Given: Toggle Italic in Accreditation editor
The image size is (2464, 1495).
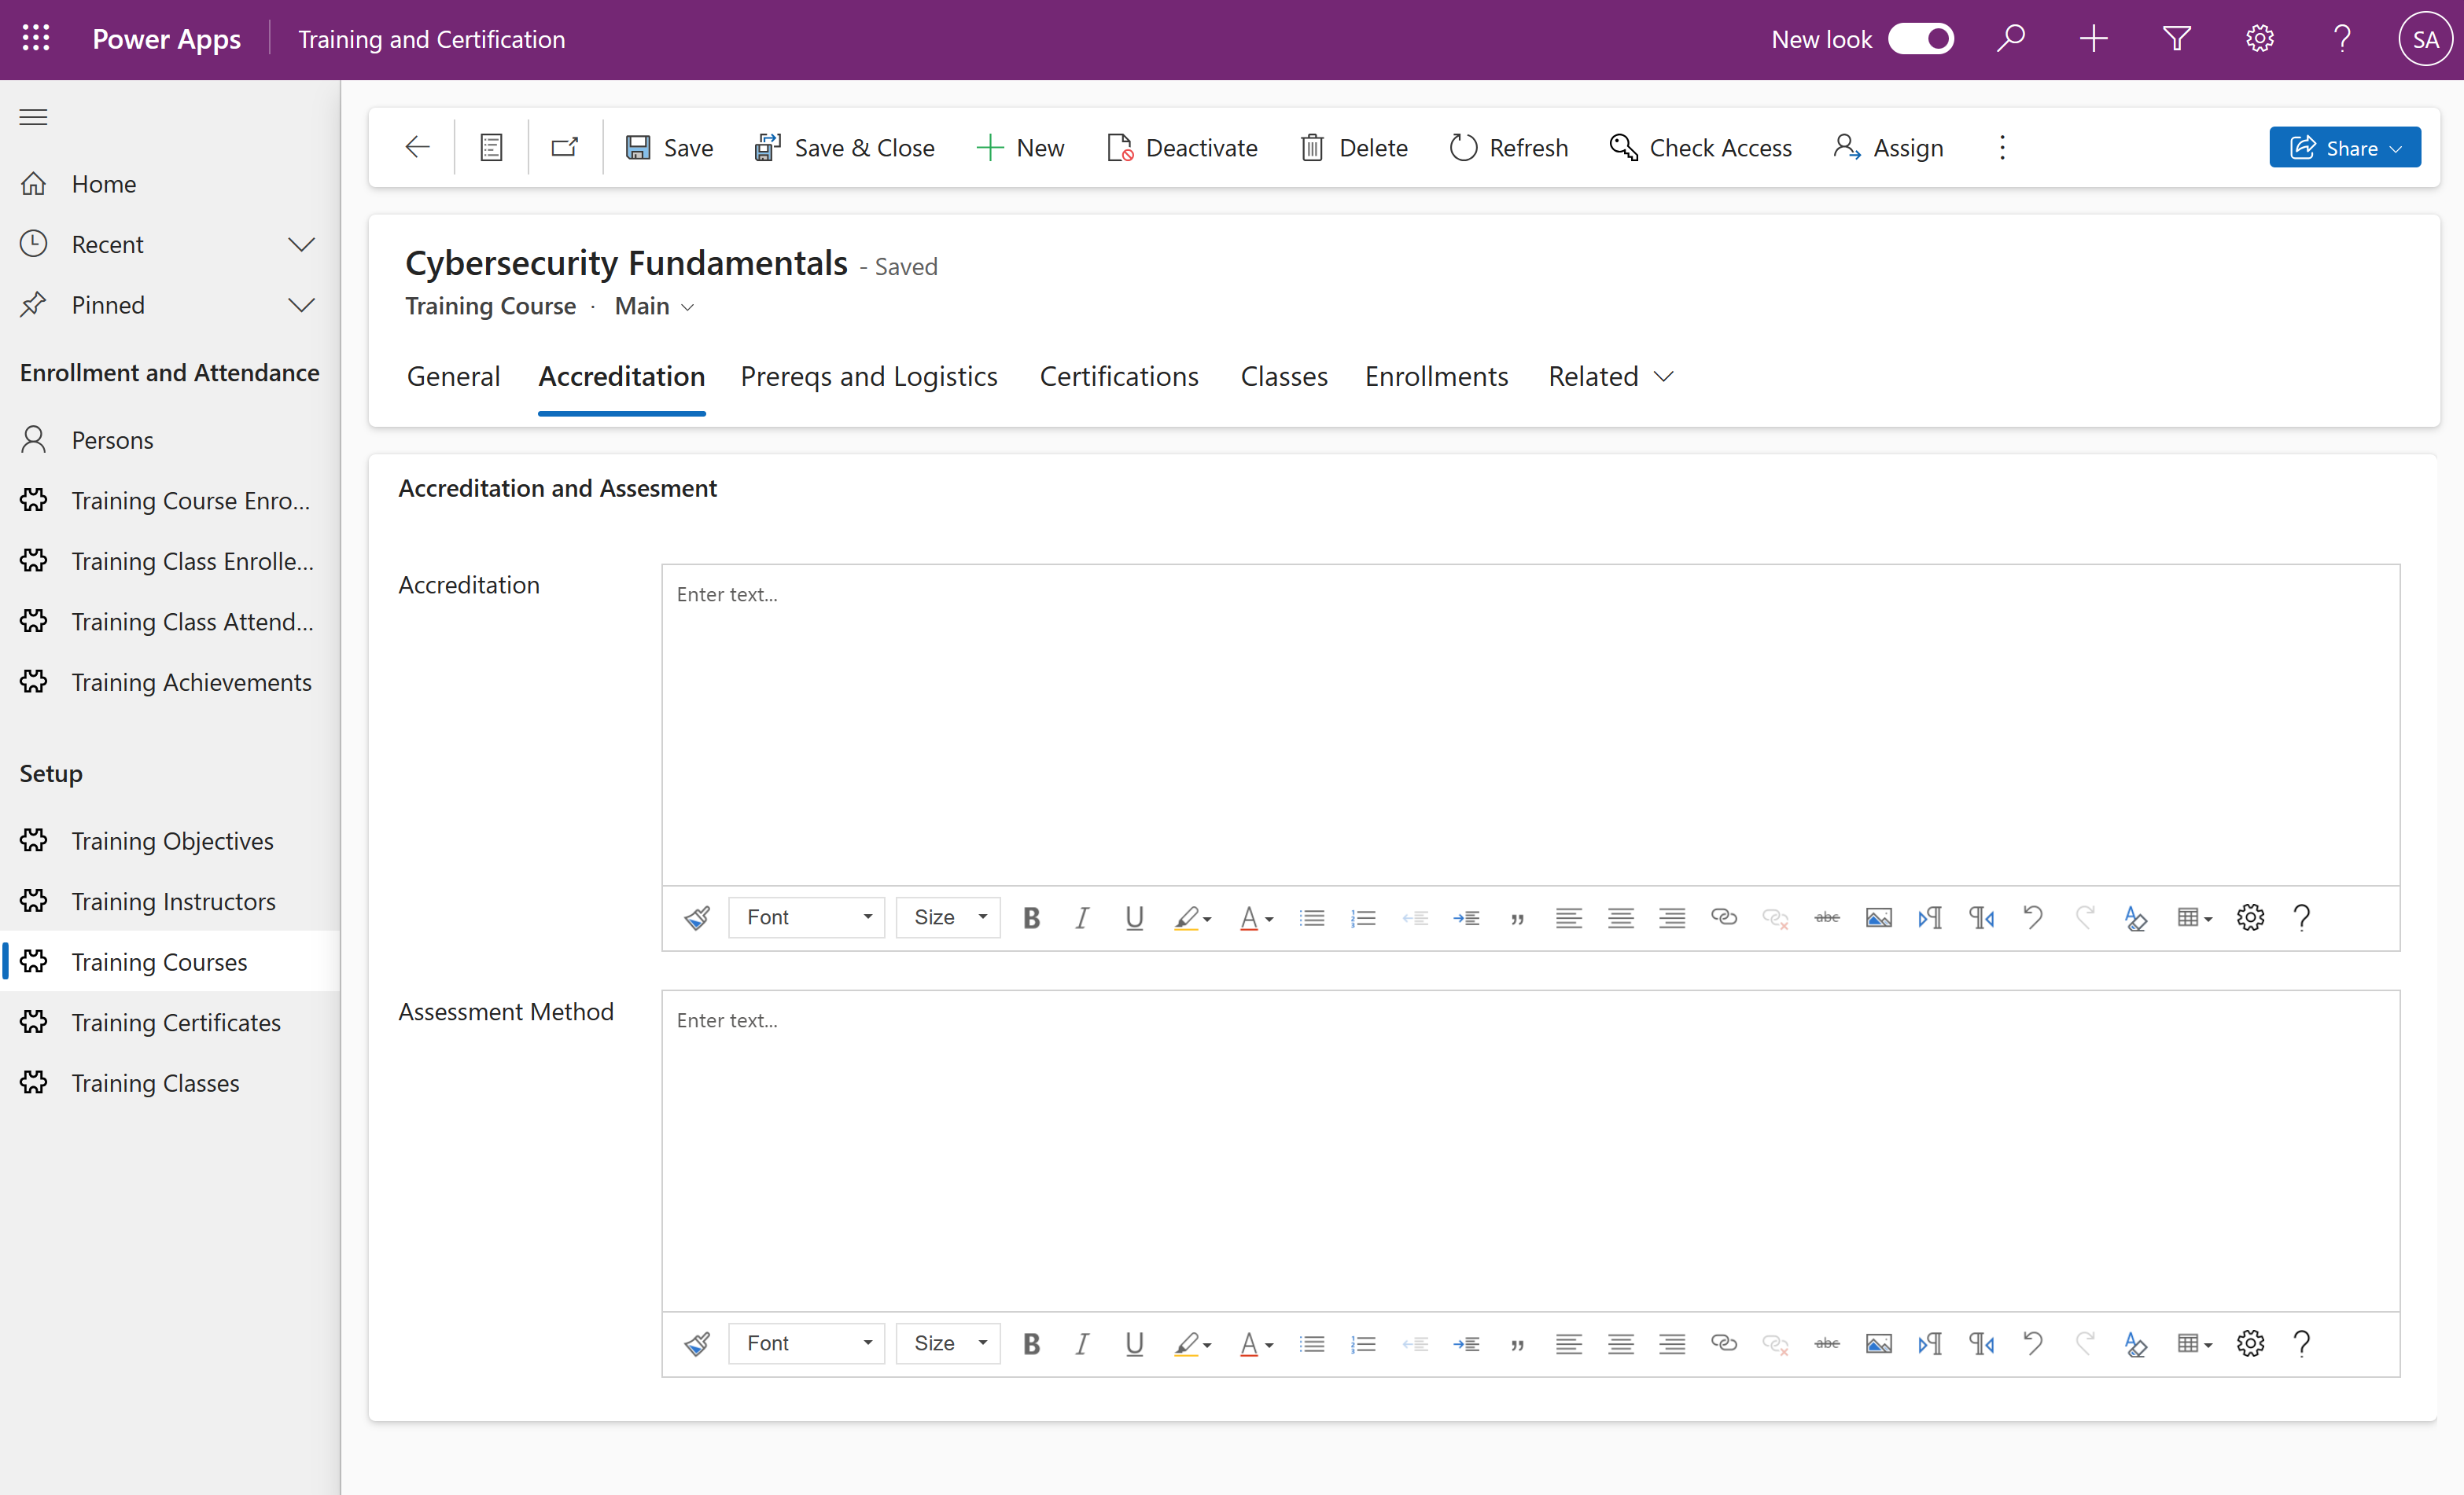Looking at the screenshot, I should (x=1082, y=917).
